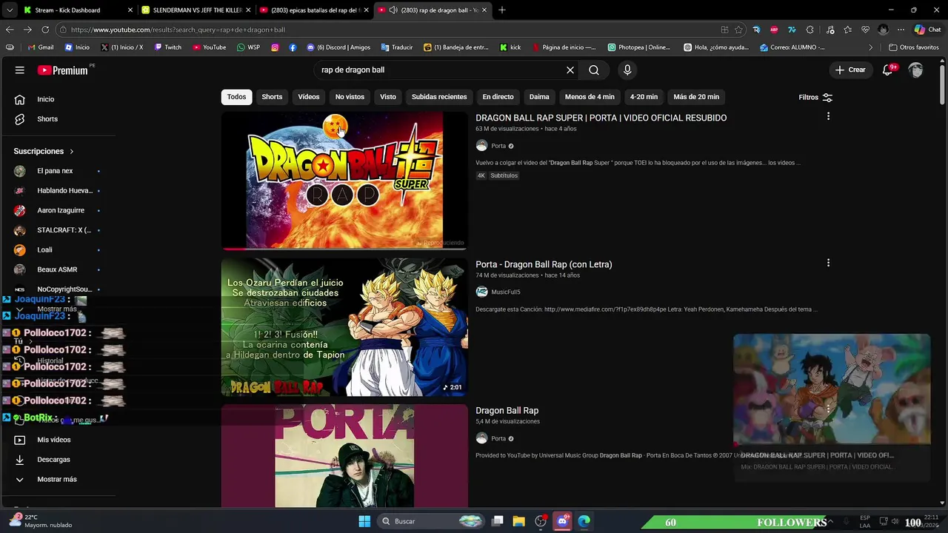Viewport: 948px width, 533px height.
Task: Open Porta - Dragon Ball Rap (con Letra) title
Action: click(544, 264)
